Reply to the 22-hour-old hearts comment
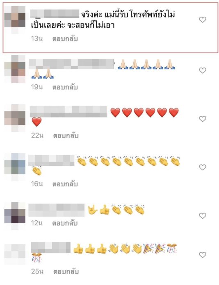The width and height of the screenshot is (219, 285). 66,136
